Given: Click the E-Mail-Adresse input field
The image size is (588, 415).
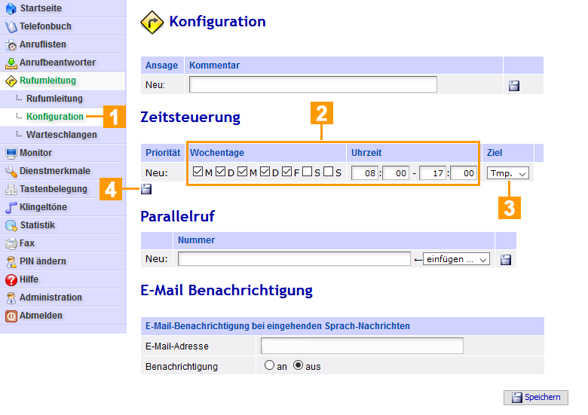Looking at the screenshot, I should 362,346.
